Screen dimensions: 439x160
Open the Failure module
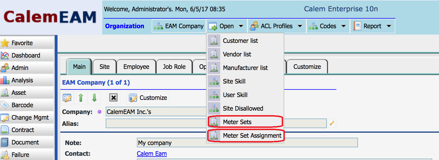tap(27, 155)
